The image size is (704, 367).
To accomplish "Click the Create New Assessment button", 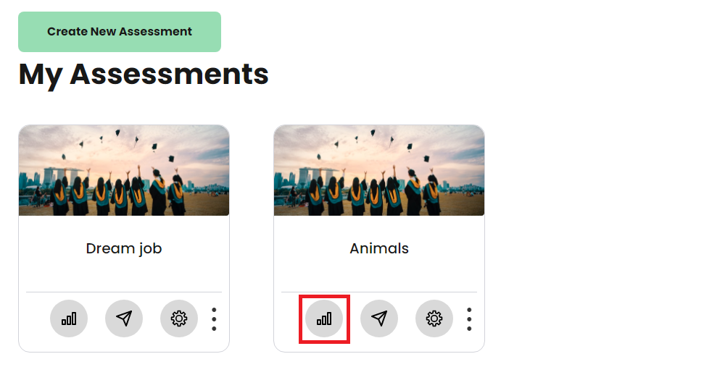I will click(120, 32).
